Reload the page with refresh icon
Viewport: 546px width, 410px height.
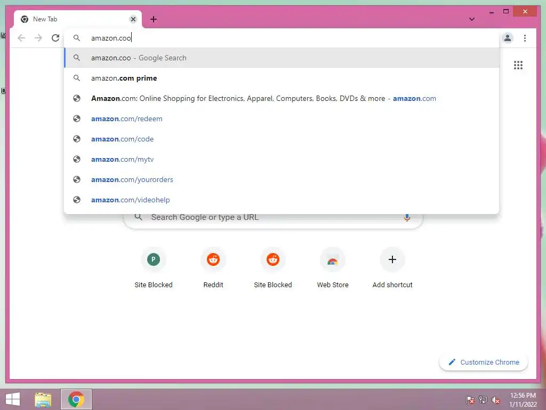(x=55, y=38)
